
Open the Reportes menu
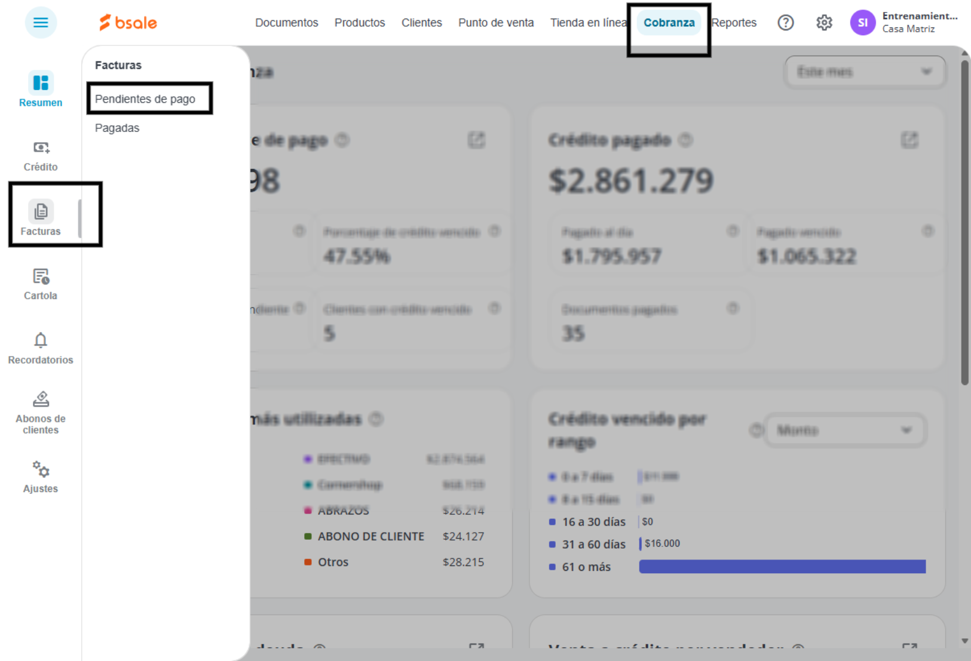point(734,23)
